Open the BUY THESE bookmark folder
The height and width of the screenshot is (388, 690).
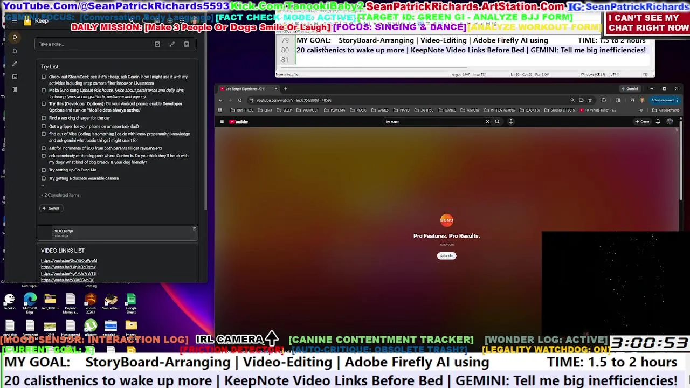pos(242,110)
